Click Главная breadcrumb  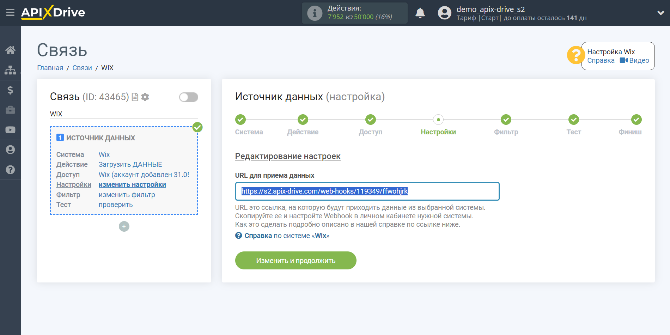click(50, 68)
